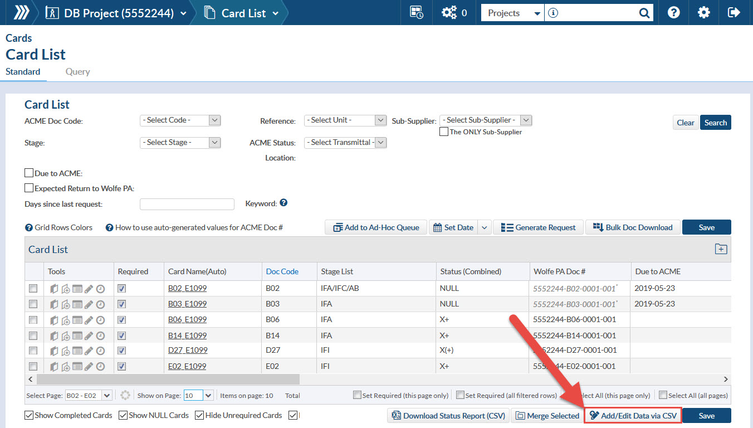Click the Days since last request field
This screenshot has height=428, width=753.
[187, 204]
